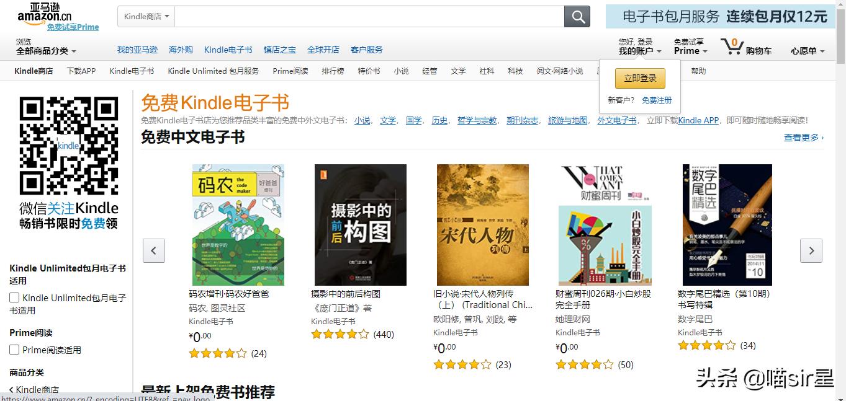Open 特价书 navigation item
846x401 pixels.
[369, 71]
